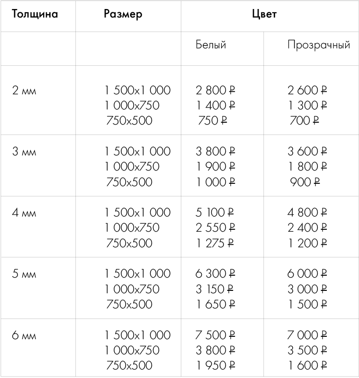Select the Цвет column header

[x=265, y=14]
